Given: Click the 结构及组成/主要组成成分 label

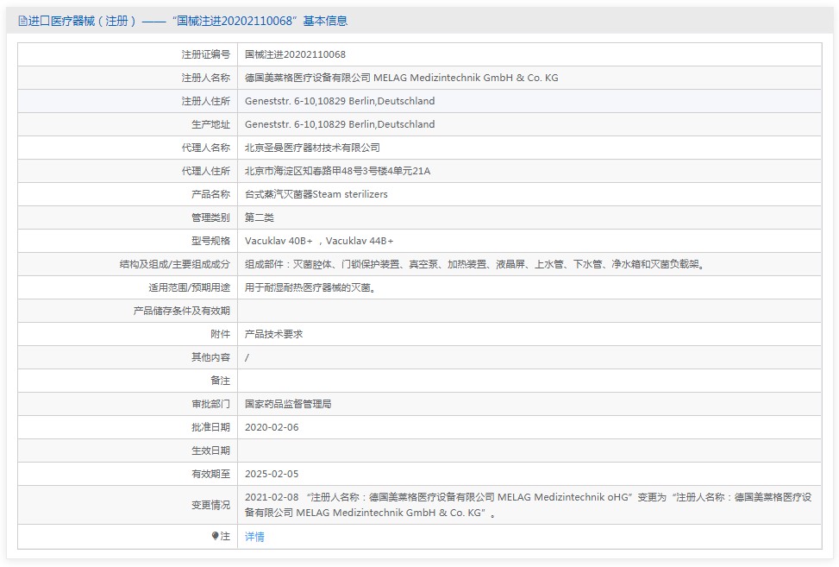Looking at the screenshot, I should coord(175,264).
